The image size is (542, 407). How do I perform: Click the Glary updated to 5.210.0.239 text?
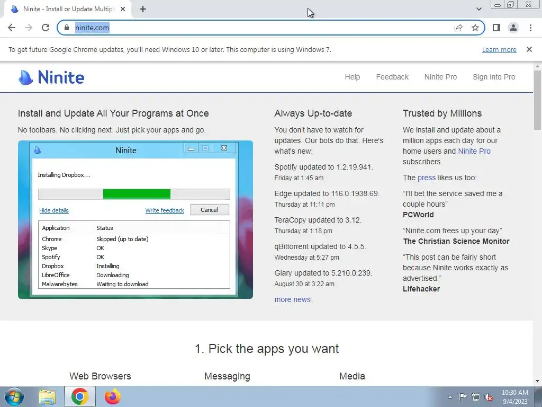(323, 273)
